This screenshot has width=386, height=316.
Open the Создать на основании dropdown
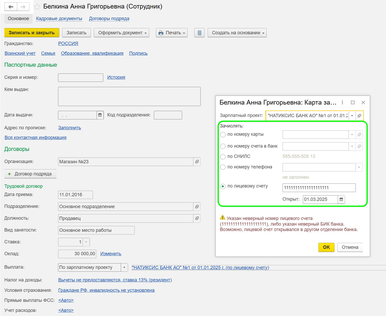click(237, 33)
